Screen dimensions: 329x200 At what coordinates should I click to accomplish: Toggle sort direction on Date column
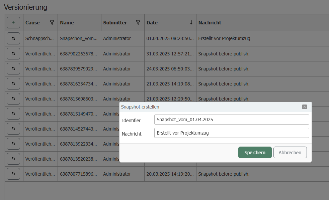[191, 22]
